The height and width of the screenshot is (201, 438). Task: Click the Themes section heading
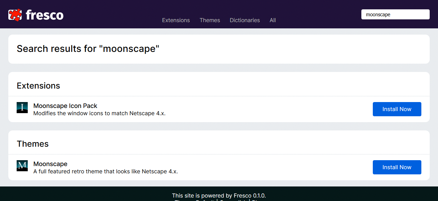[33, 144]
